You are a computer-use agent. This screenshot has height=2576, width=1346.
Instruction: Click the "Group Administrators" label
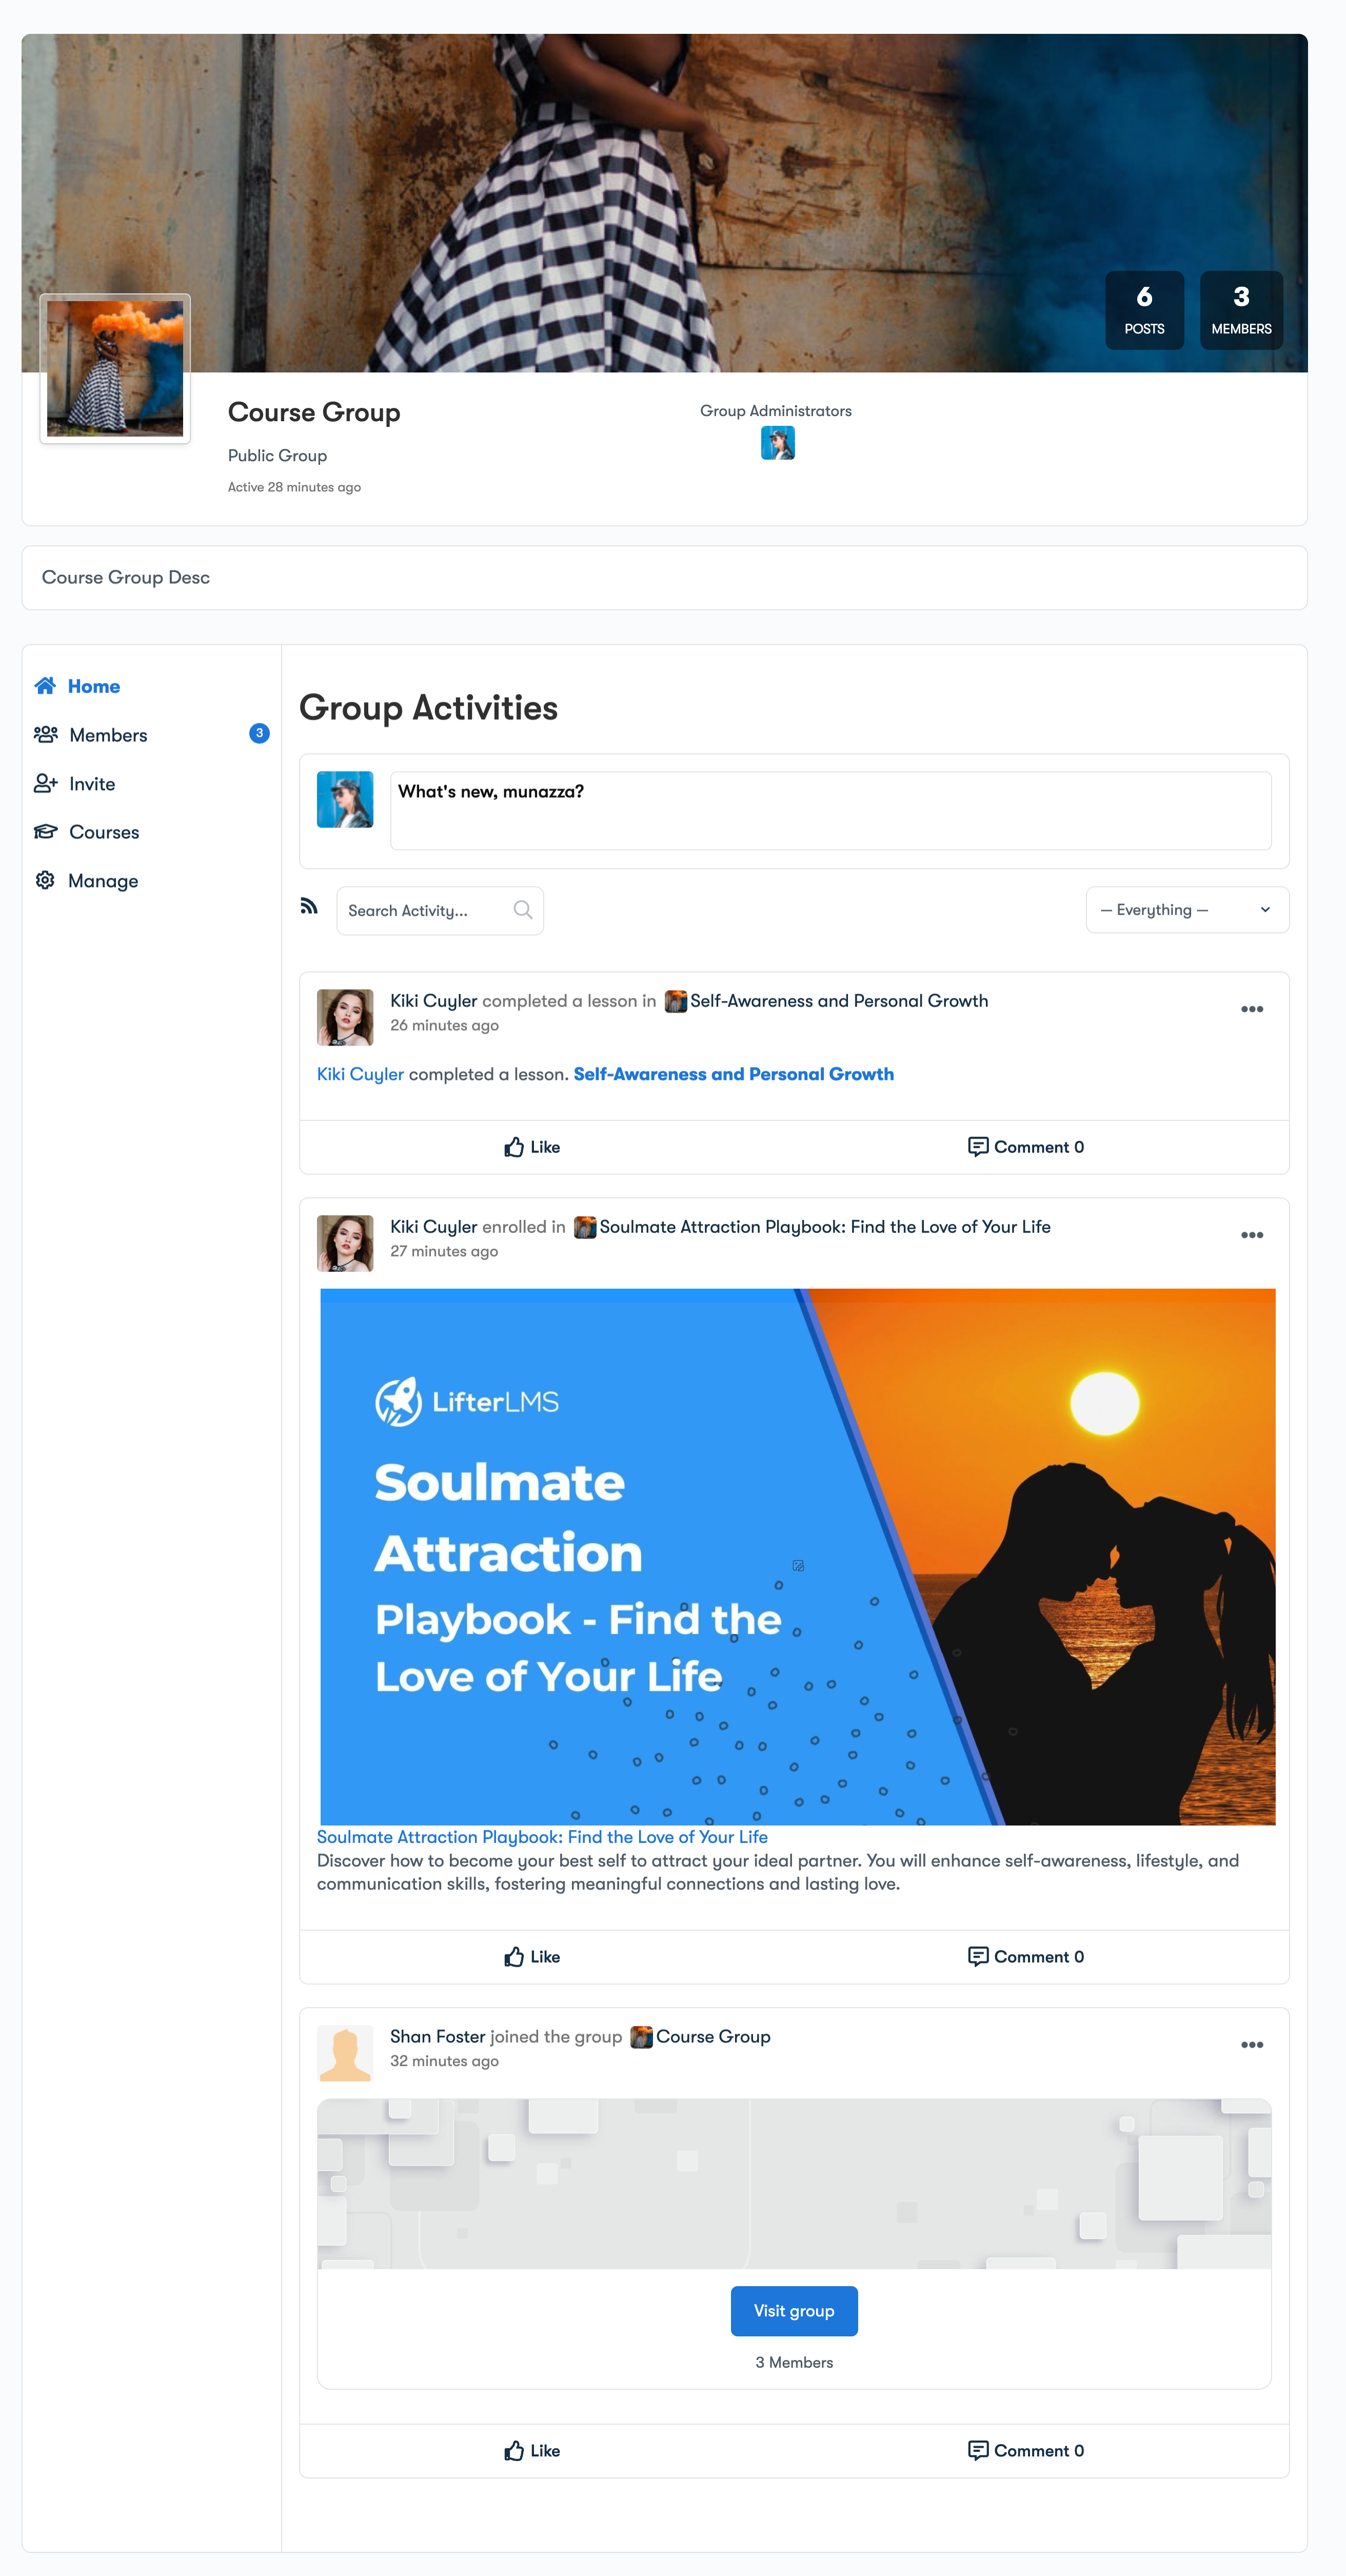pyautogui.click(x=776, y=411)
